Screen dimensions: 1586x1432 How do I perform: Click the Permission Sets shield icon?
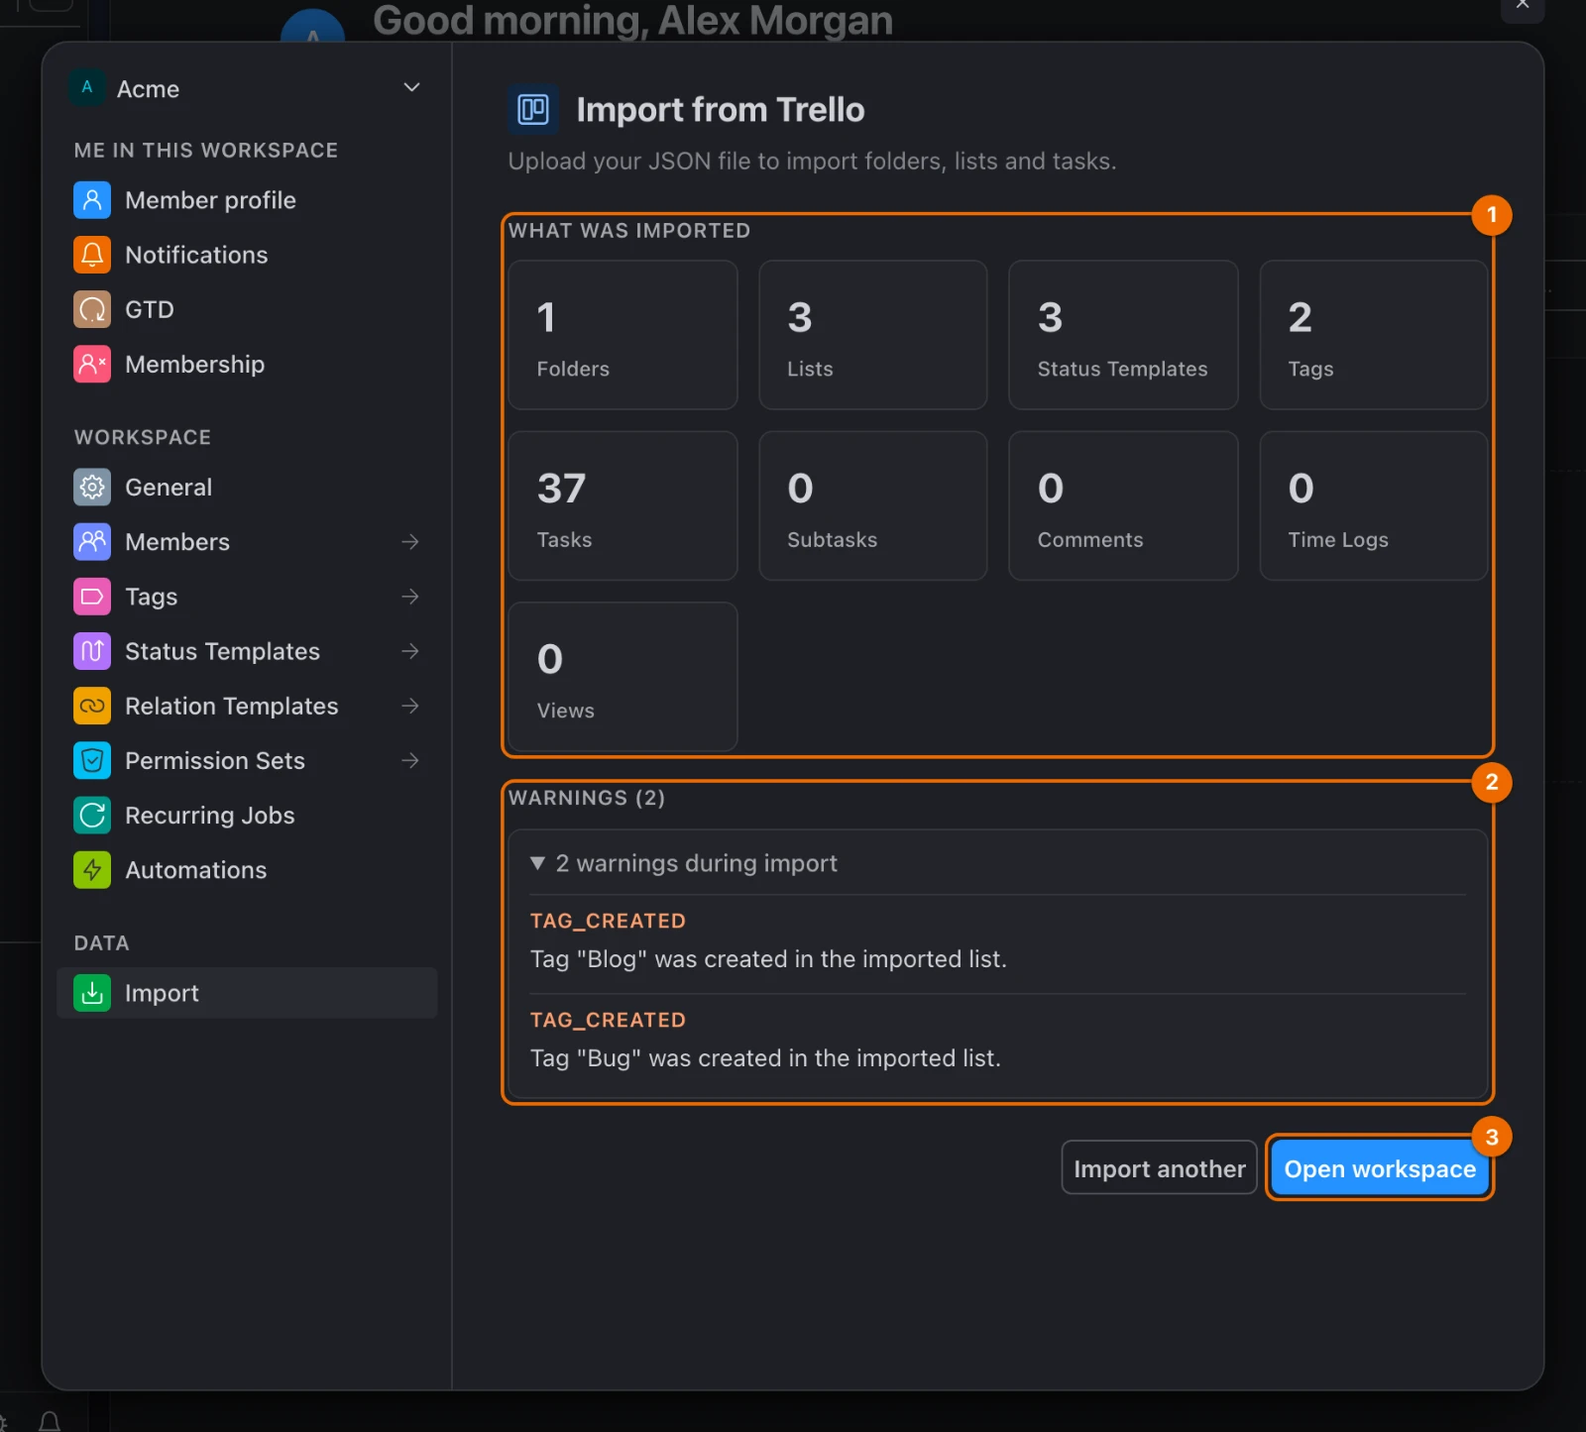point(92,760)
